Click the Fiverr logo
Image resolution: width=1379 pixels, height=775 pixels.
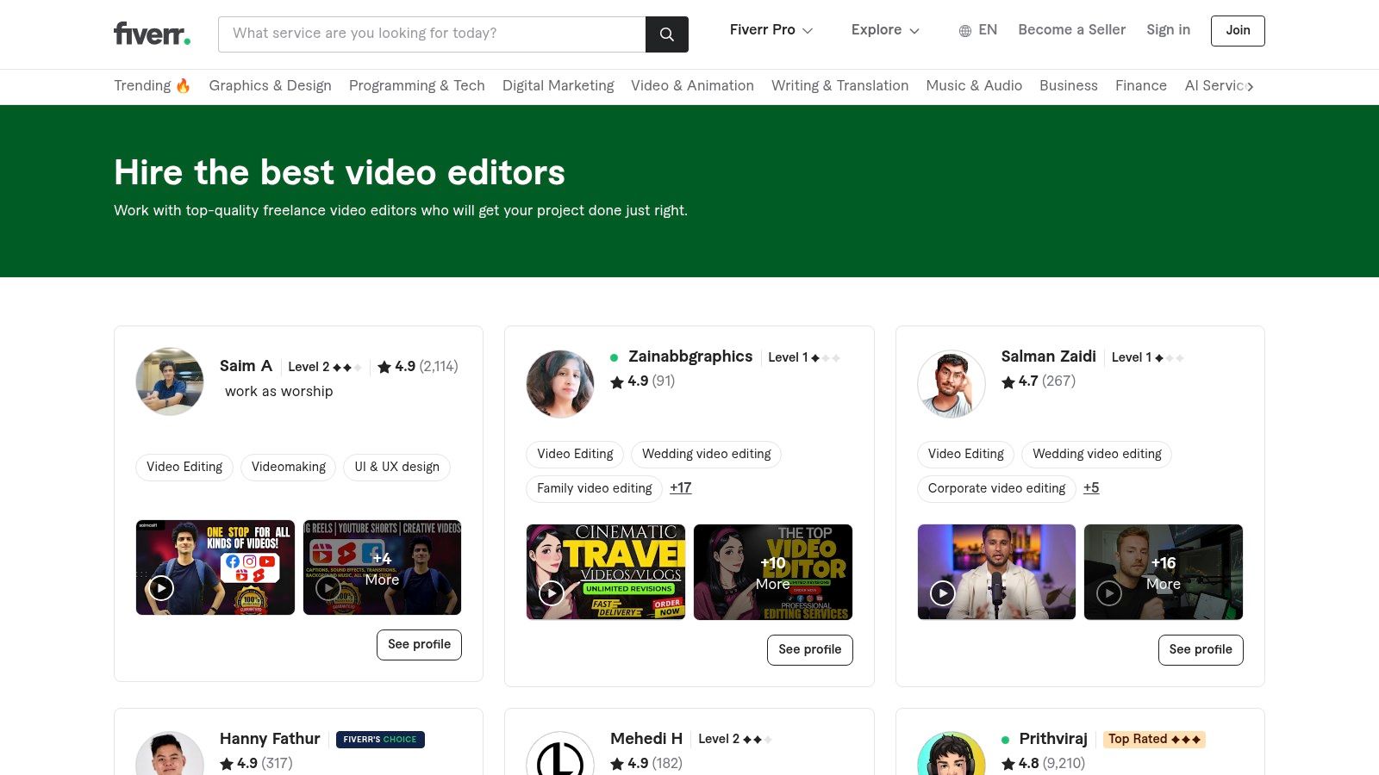pos(152,34)
